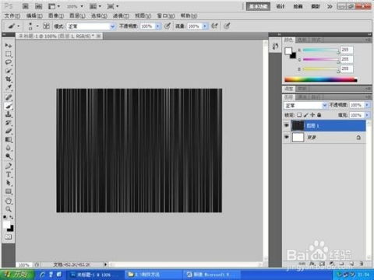The height and width of the screenshot is (280, 374).
Task: Open the 选择(S) menu
Action: (99, 16)
